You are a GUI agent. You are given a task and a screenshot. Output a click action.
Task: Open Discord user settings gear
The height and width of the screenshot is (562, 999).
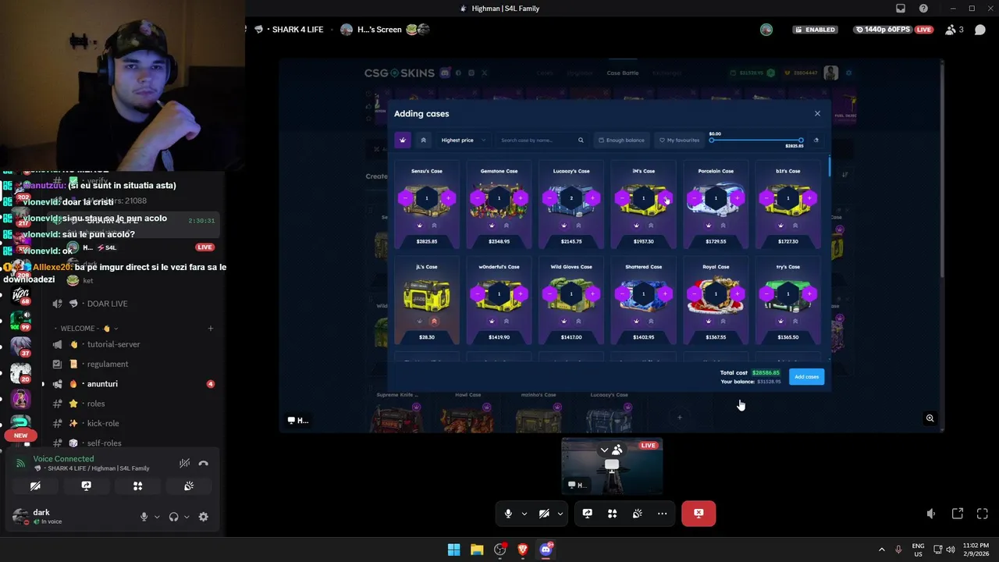coord(204,517)
